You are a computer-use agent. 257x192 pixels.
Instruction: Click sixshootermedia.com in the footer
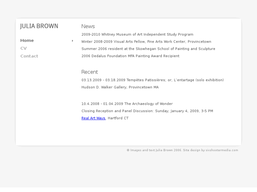(x=222, y=150)
